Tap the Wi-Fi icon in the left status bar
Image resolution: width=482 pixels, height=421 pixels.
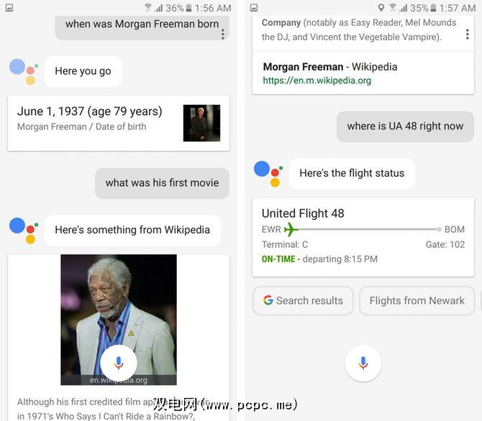[x=148, y=7]
